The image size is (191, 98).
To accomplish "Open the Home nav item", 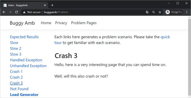I will coord(46,23).
